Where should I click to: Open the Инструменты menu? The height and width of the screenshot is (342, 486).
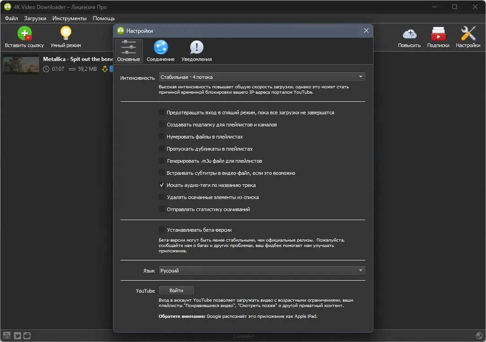click(x=69, y=18)
